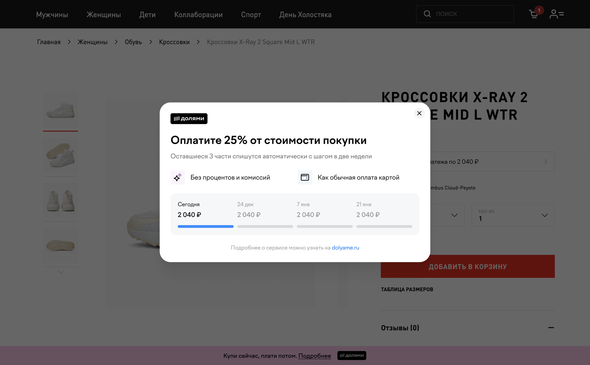
Task: Open the size dropdown chevron
Action: coord(454,215)
